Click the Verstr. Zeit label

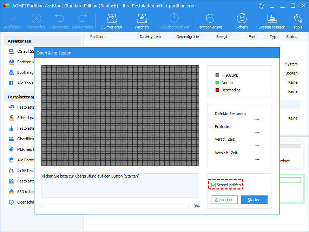[x=225, y=139]
